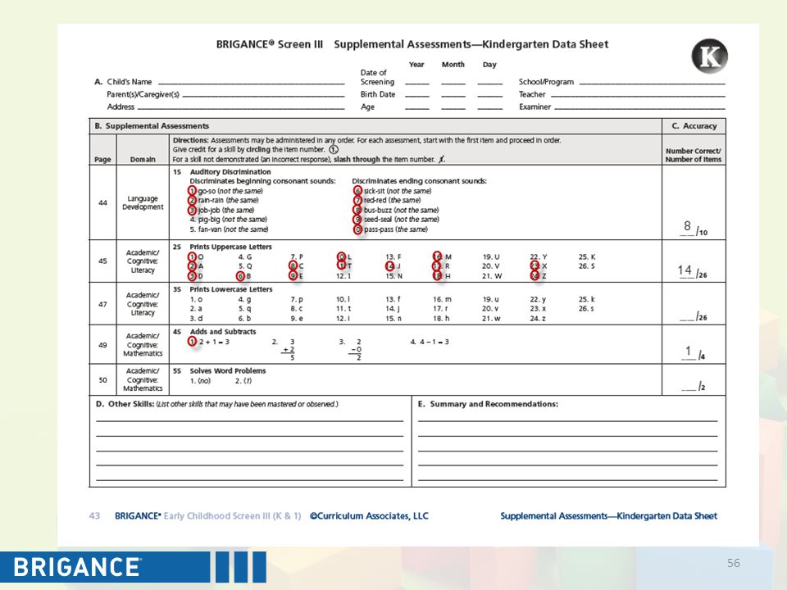Click the Language Development domain cell

(x=143, y=202)
